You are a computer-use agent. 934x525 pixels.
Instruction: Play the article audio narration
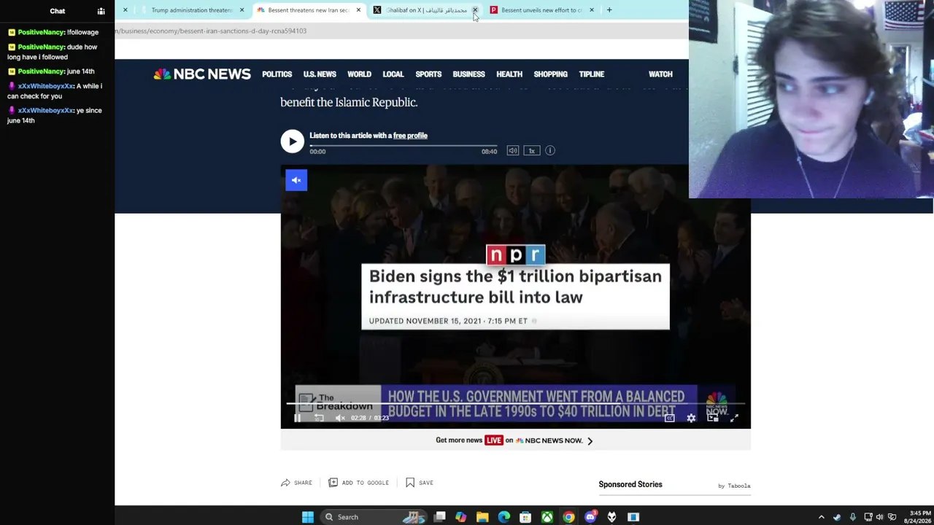pyautogui.click(x=292, y=141)
